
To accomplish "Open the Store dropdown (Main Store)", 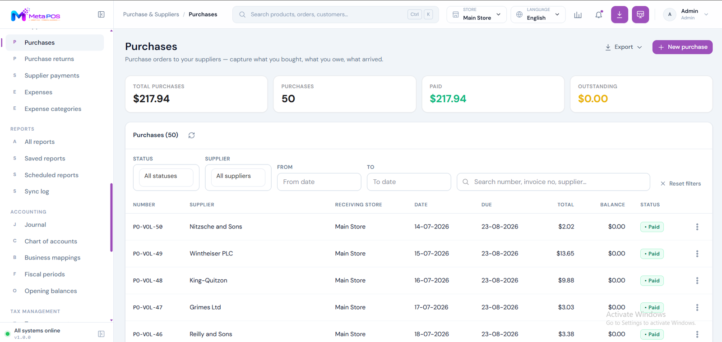I will click(477, 14).
